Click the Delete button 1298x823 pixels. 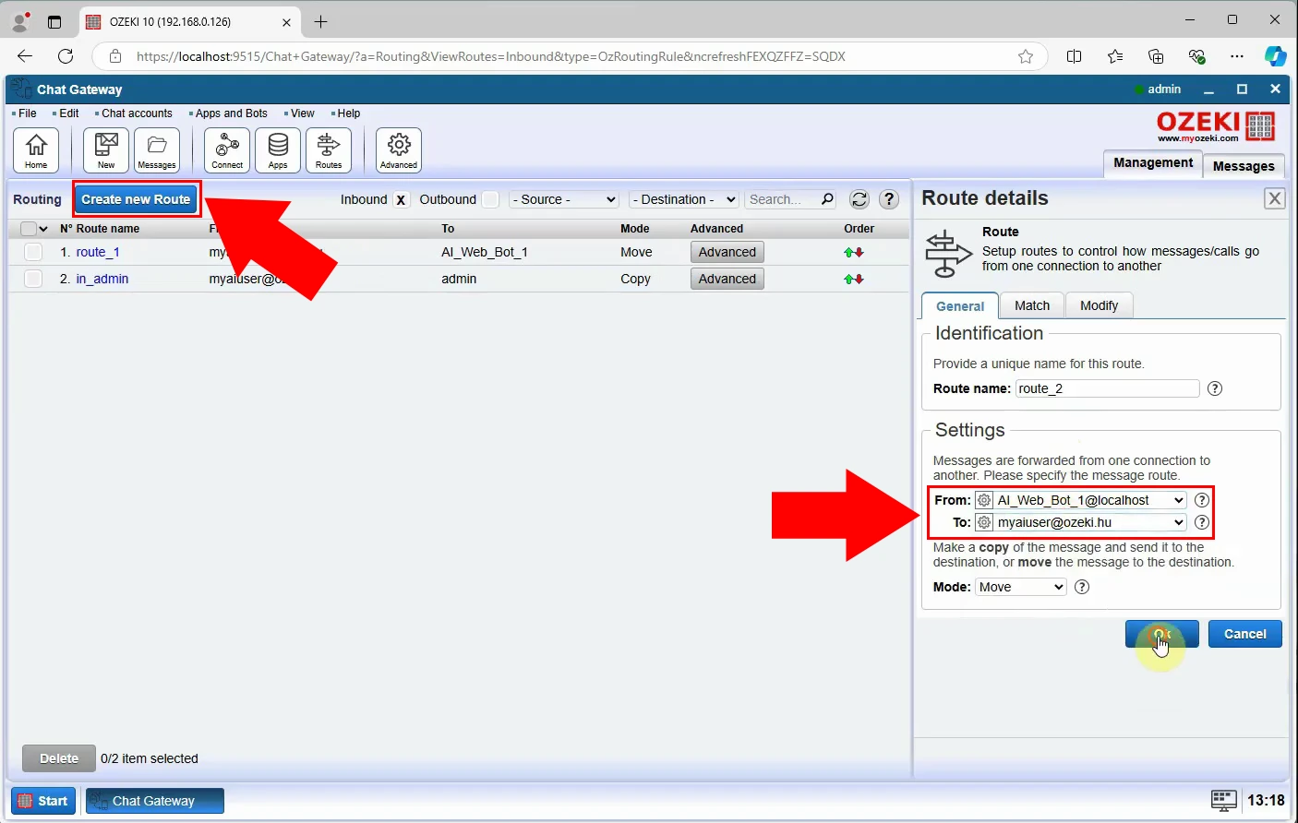(x=59, y=758)
